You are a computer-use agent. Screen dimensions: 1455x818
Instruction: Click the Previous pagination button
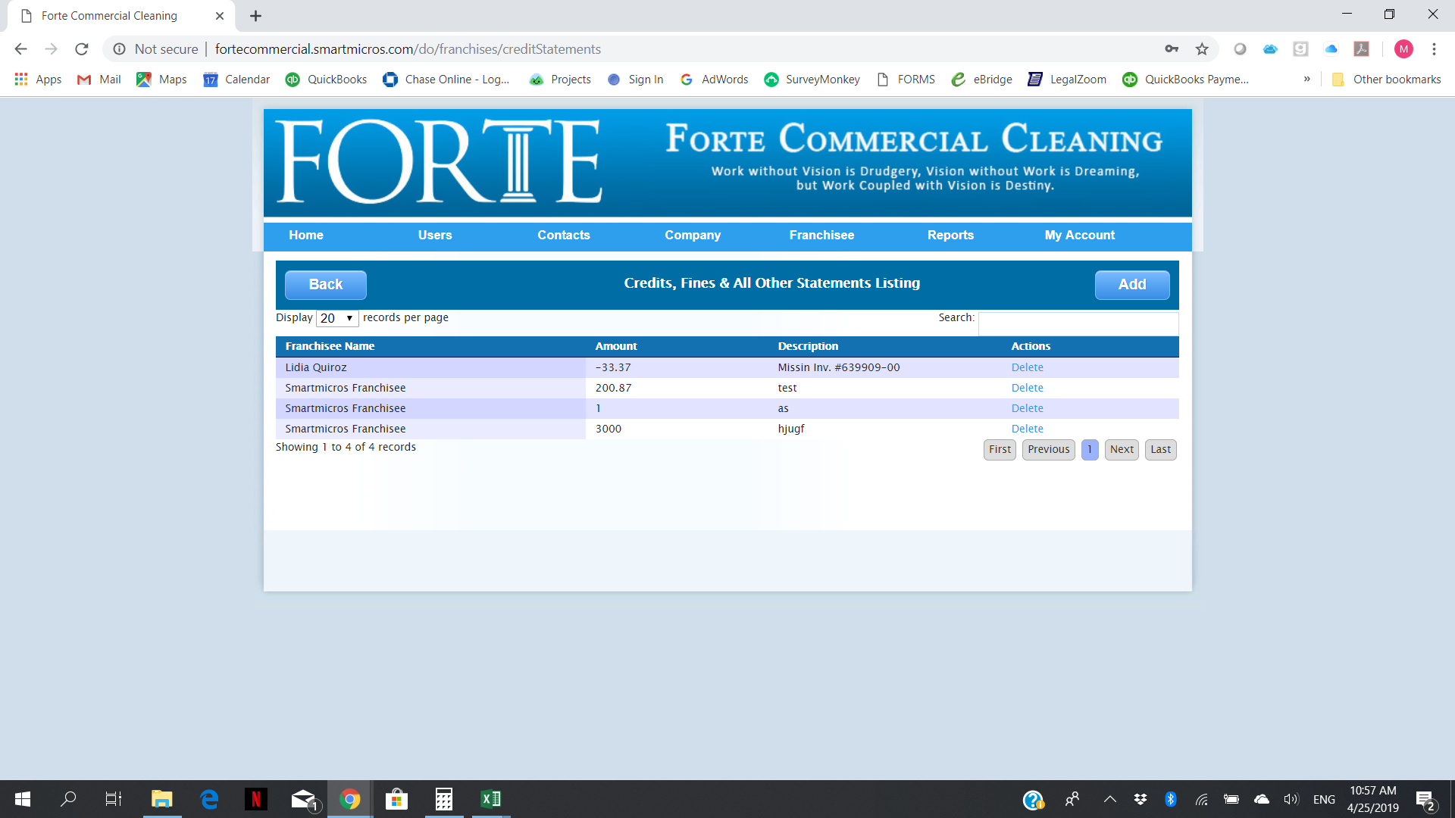1049,450
